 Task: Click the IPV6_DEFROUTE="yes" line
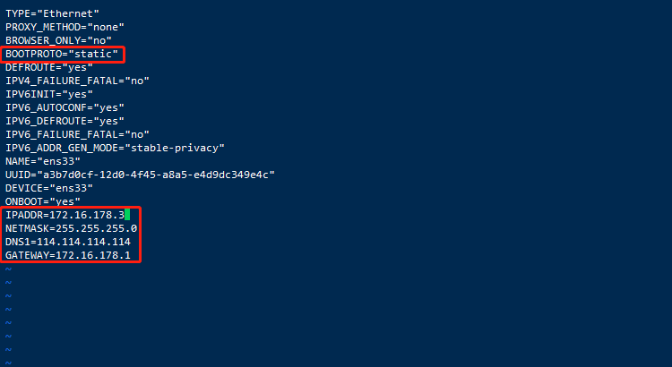pos(65,121)
